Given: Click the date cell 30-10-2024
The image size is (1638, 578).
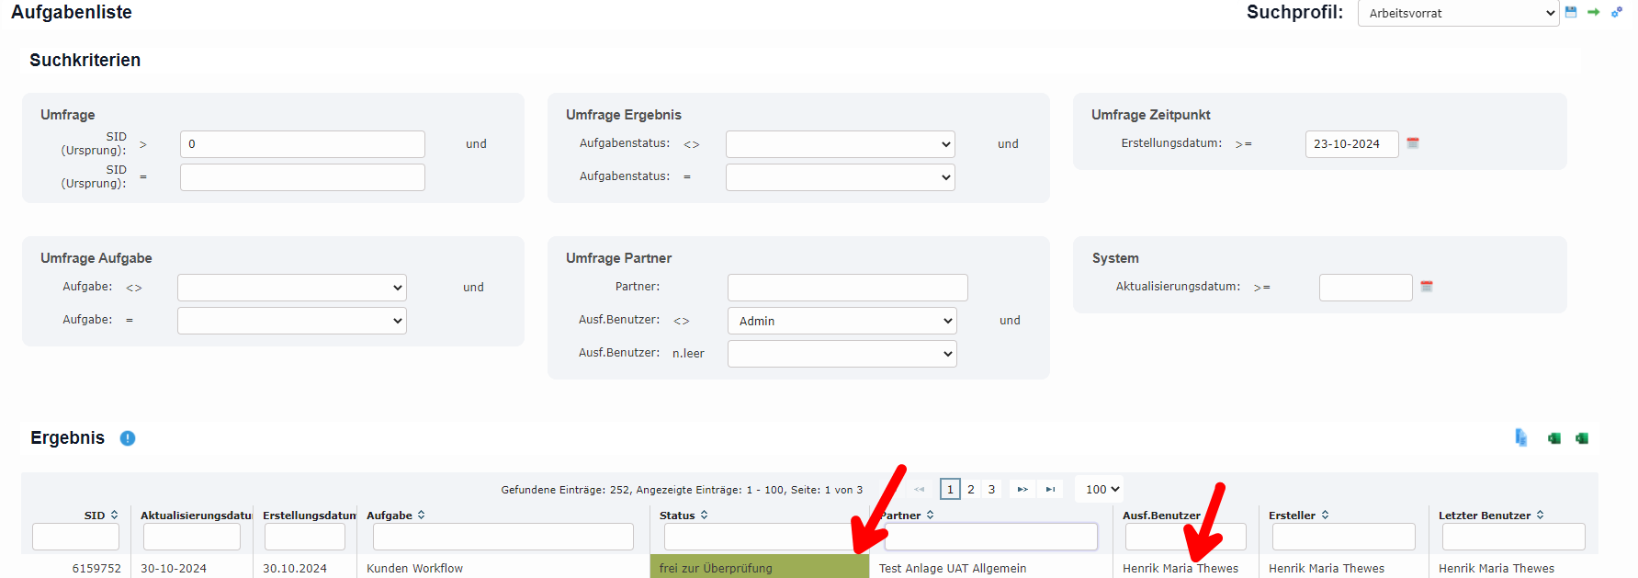Looking at the screenshot, I should tap(174, 569).
